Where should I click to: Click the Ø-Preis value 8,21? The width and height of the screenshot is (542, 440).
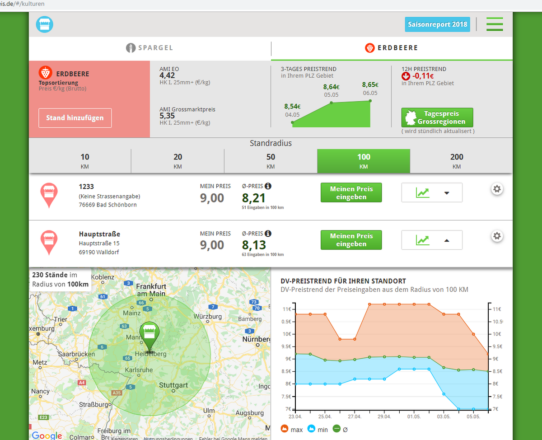(x=254, y=198)
